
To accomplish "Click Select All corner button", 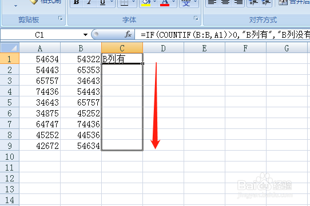I will 10,47.
